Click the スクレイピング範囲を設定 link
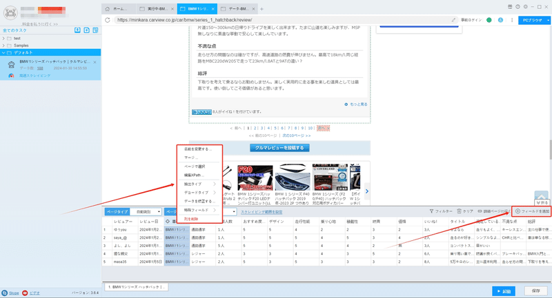Image resolution: width=552 pixels, height=298 pixels. click(262, 212)
